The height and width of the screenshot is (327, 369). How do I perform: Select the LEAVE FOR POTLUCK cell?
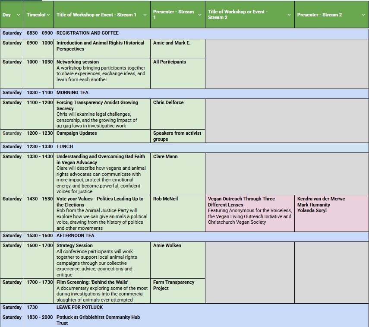click(79, 307)
